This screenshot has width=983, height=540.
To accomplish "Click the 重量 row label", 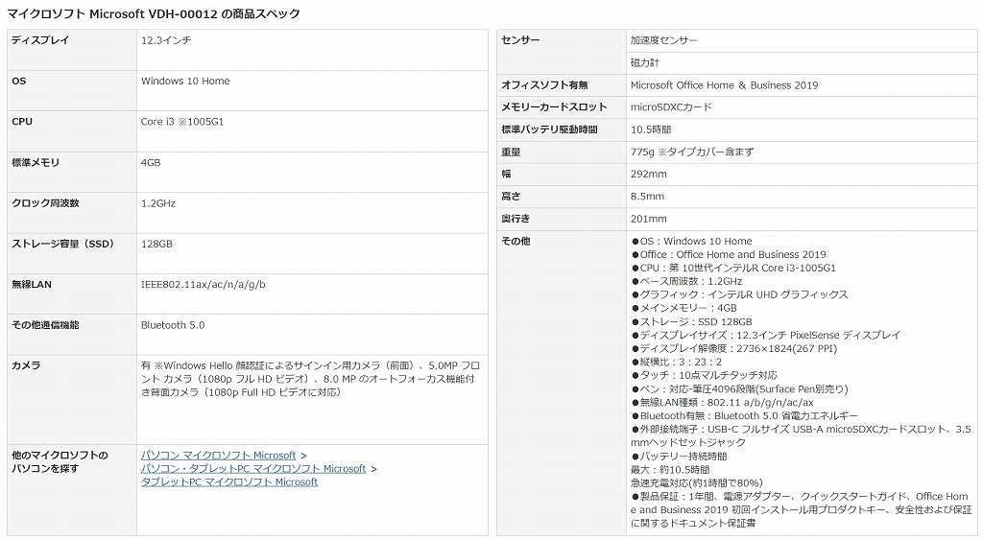I will (x=511, y=153).
